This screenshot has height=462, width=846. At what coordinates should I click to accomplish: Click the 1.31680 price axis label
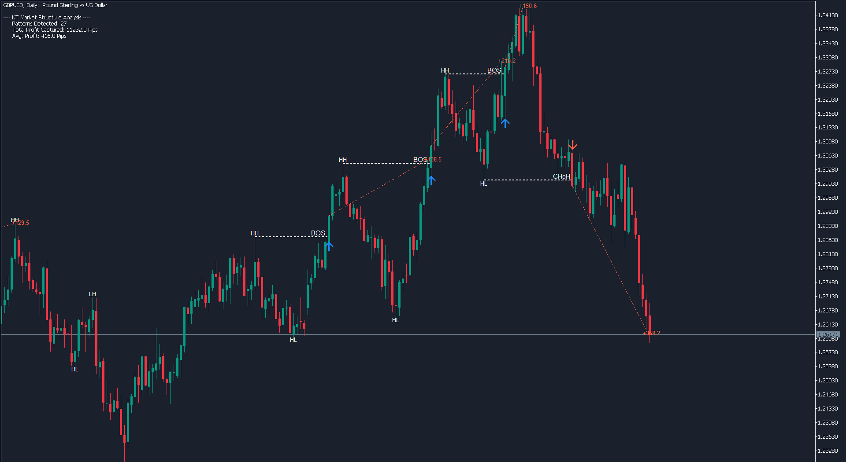pos(827,114)
